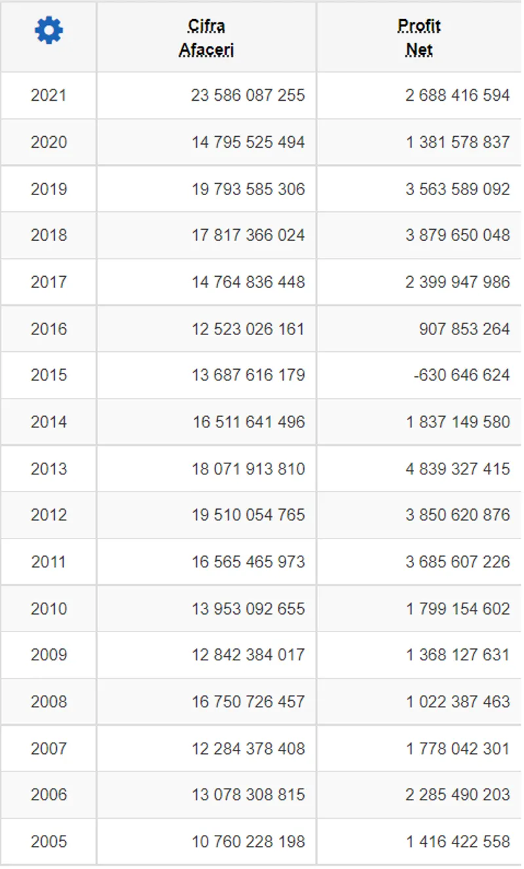Viewport: 524px width, 869px height.
Task: Click the blue settings gear icon
Action: coord(48,31)
